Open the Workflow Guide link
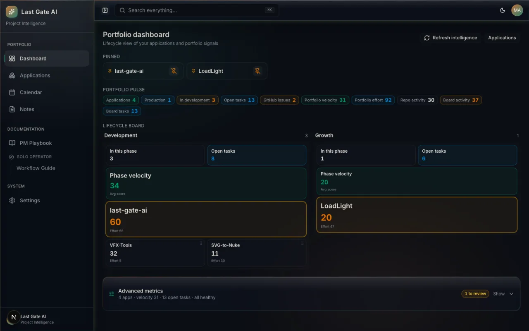Viewport: 529px width, 331px height. pos(36,168)
